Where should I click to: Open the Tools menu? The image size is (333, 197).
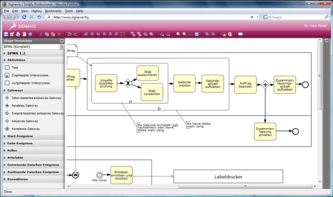69,11
